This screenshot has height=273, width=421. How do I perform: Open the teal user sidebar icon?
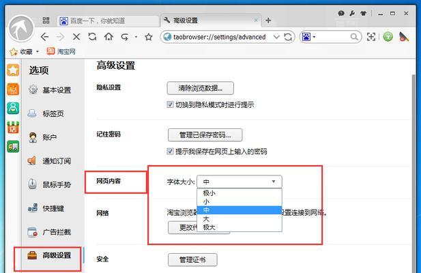pos(13,109)
